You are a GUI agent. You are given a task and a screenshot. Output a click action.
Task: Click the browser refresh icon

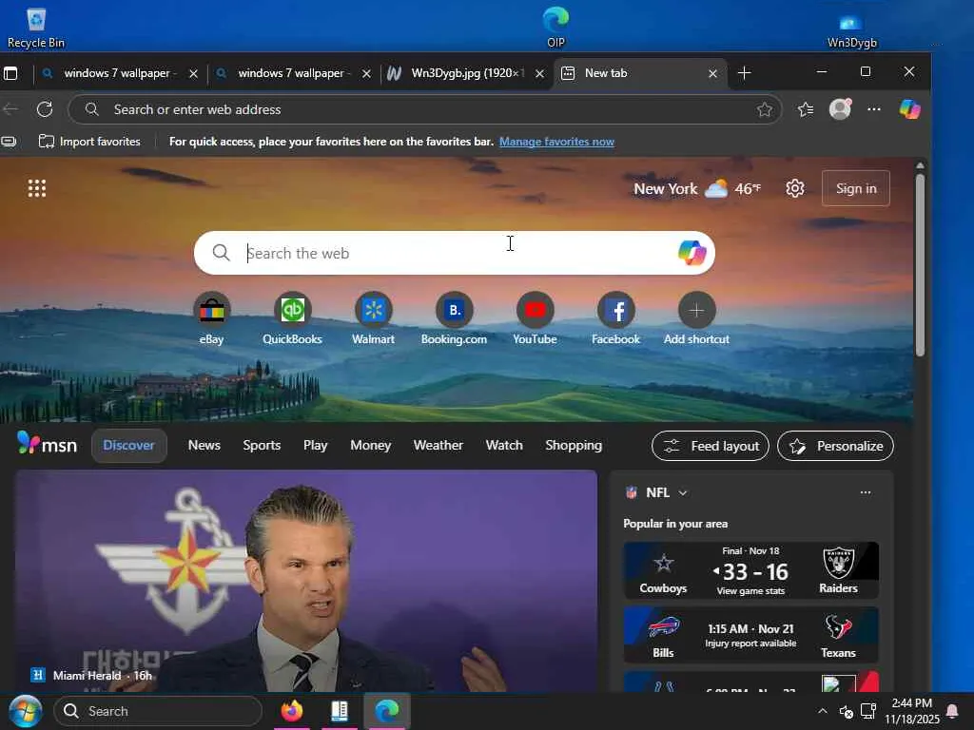click(45, 109)
